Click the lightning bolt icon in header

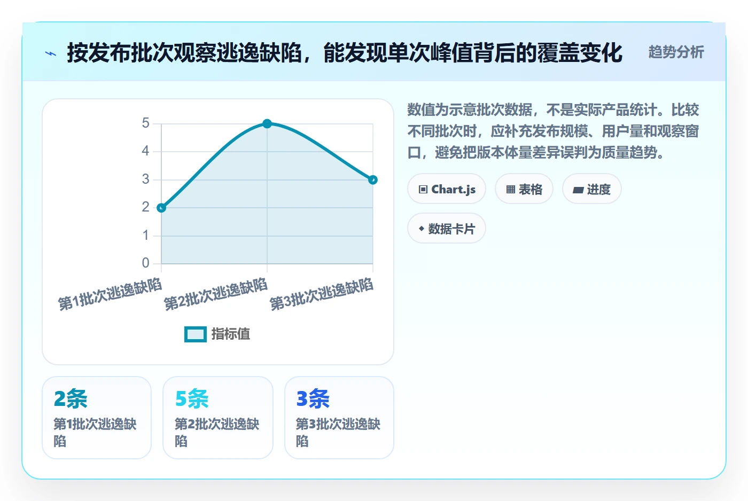click(x=51, y=53)
